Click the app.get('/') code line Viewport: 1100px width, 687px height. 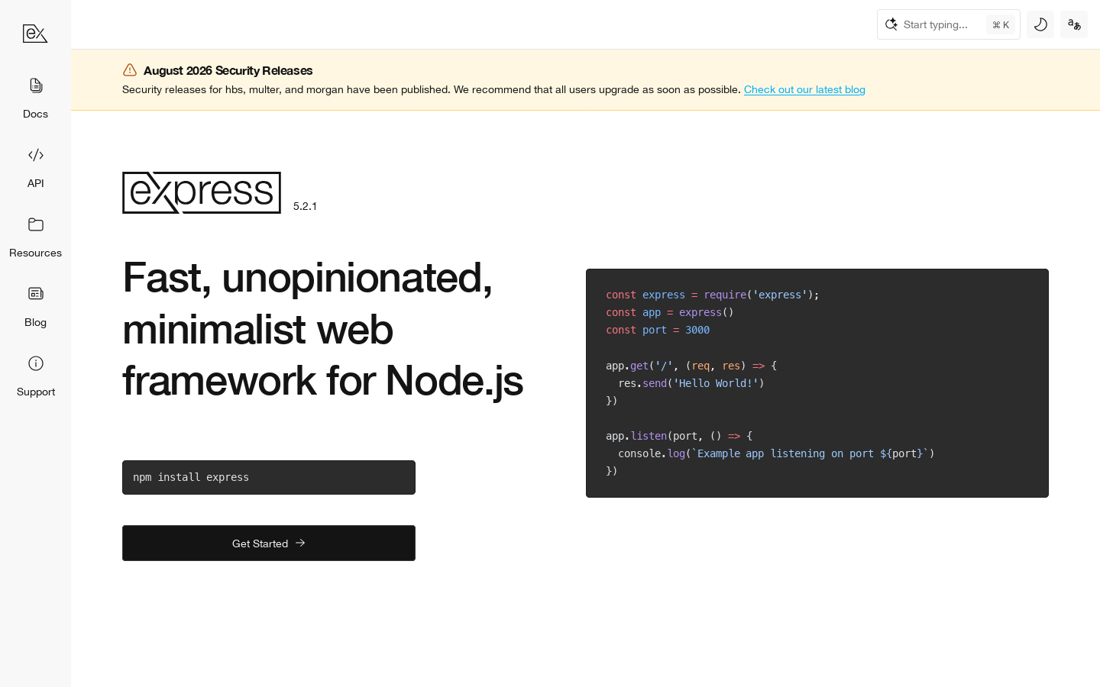coord(691,366)
